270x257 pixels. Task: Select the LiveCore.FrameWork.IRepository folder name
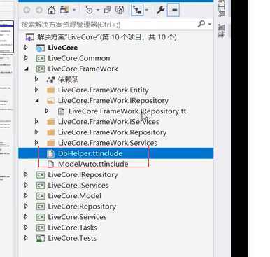pyautogui.click(x=113, y=101)
